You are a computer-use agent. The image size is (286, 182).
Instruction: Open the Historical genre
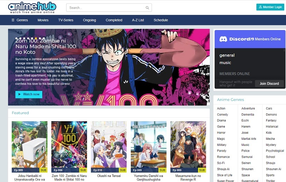pyautogui.click(x=272, y=126)
